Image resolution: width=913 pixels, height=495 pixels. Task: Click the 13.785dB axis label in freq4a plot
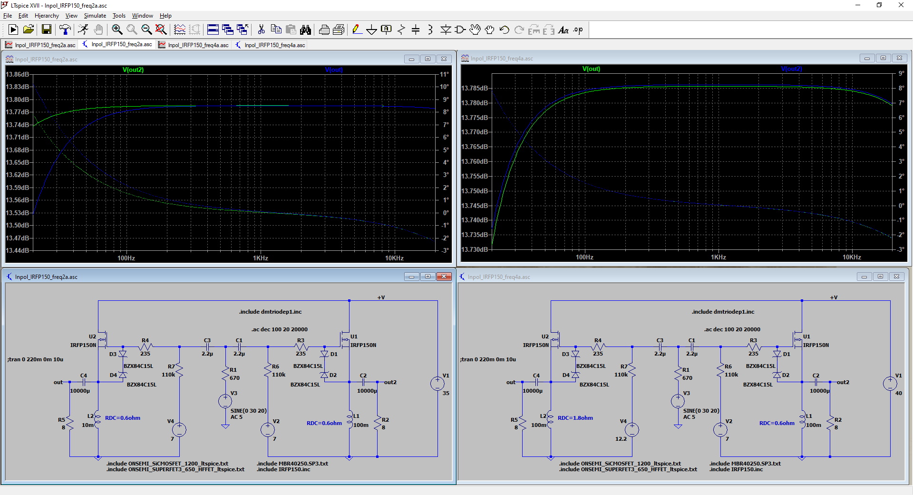(475, 88)
